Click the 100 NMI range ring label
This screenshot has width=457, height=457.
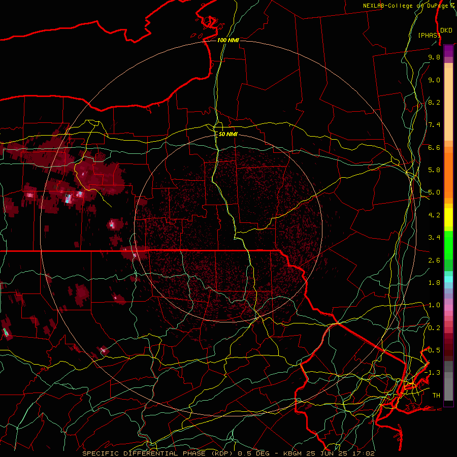point(228,40)
